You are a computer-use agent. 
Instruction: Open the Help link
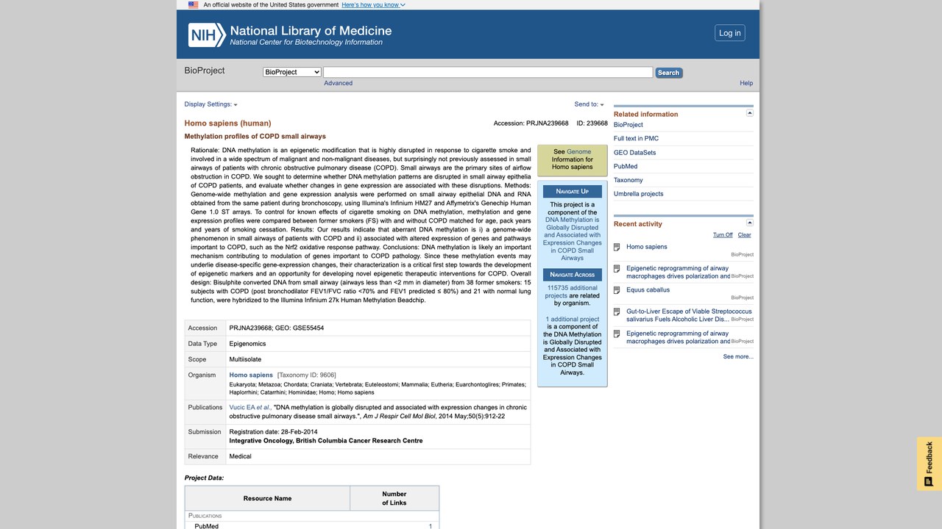coord(746,83)
